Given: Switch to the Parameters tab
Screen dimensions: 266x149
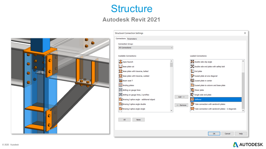Looking at the screenshot, I should pos(132,39).
